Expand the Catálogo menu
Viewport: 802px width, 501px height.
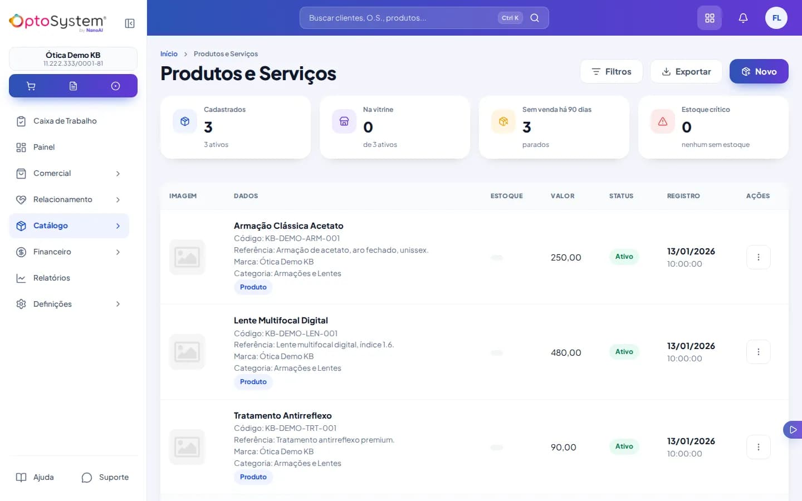click(69, 225)
